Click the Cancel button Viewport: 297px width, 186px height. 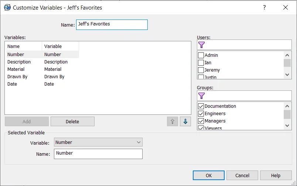tap(242, 175)
